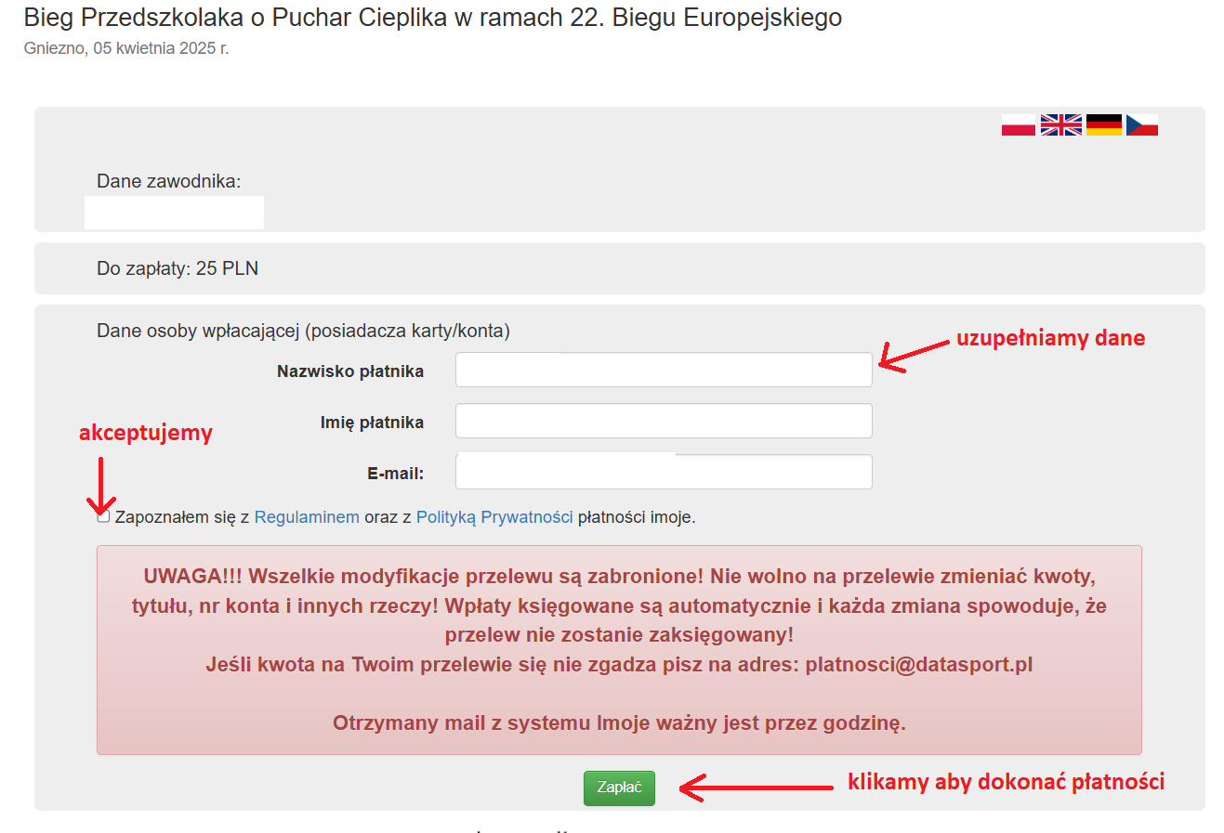The width and height of the screenshot is (1224, 833).
Task: Click the Nazwisko płatnika label
Action: coord(350,371)
